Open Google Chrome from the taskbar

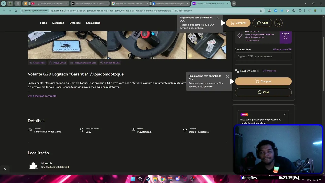(x=162, y=179)
